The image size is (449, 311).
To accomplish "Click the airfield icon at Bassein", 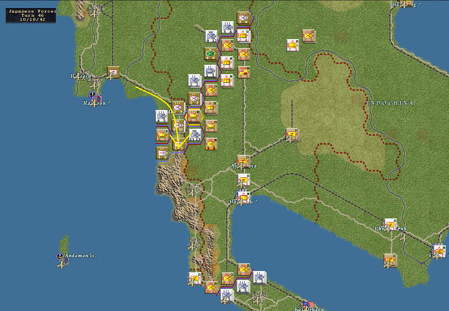I will 78,76.
